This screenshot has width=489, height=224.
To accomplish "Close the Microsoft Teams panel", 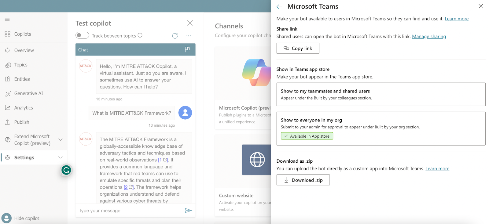I will tap(481, 6).
